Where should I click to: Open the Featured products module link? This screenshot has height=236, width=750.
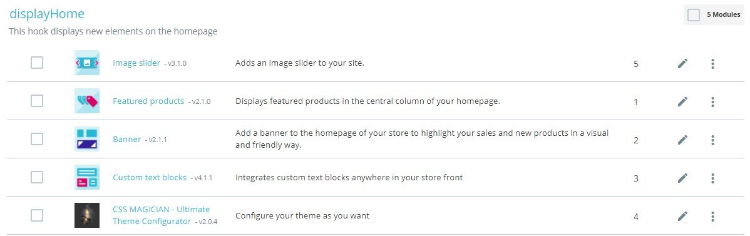tap(148, 101)
